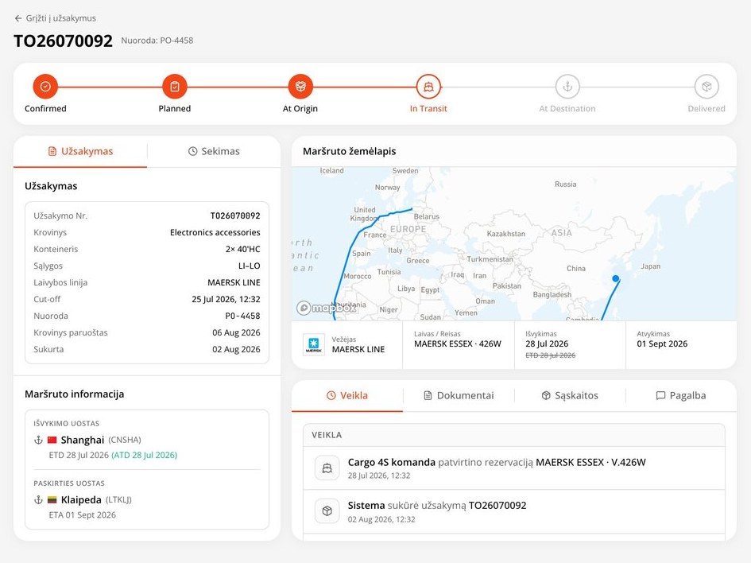Click the vessel MAERSK ESSEX · 426W text

point(458,344)
